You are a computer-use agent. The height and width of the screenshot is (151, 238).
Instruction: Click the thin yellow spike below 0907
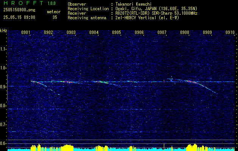(x=164, y=147)
